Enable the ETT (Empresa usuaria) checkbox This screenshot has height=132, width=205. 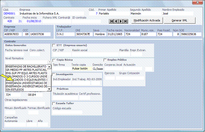click(53, 45)
